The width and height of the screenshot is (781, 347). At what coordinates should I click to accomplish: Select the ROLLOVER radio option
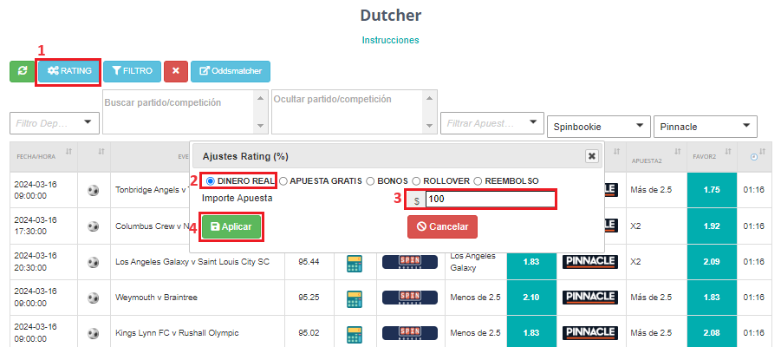coord(416,181)
